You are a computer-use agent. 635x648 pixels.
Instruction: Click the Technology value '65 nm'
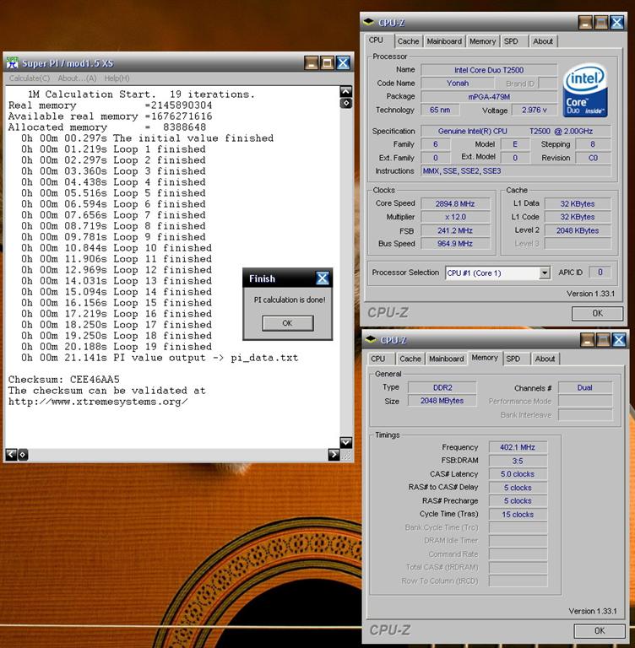tap(440, 110)
